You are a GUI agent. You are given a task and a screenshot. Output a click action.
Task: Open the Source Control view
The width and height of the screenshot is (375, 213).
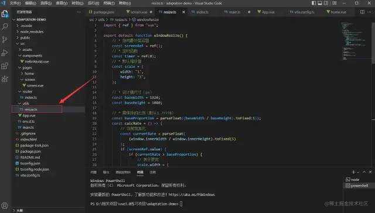[5, 39]
